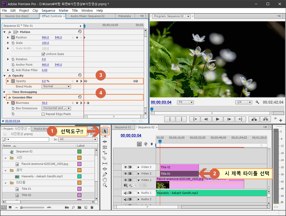Click the Project panel search field

point(25,139)
